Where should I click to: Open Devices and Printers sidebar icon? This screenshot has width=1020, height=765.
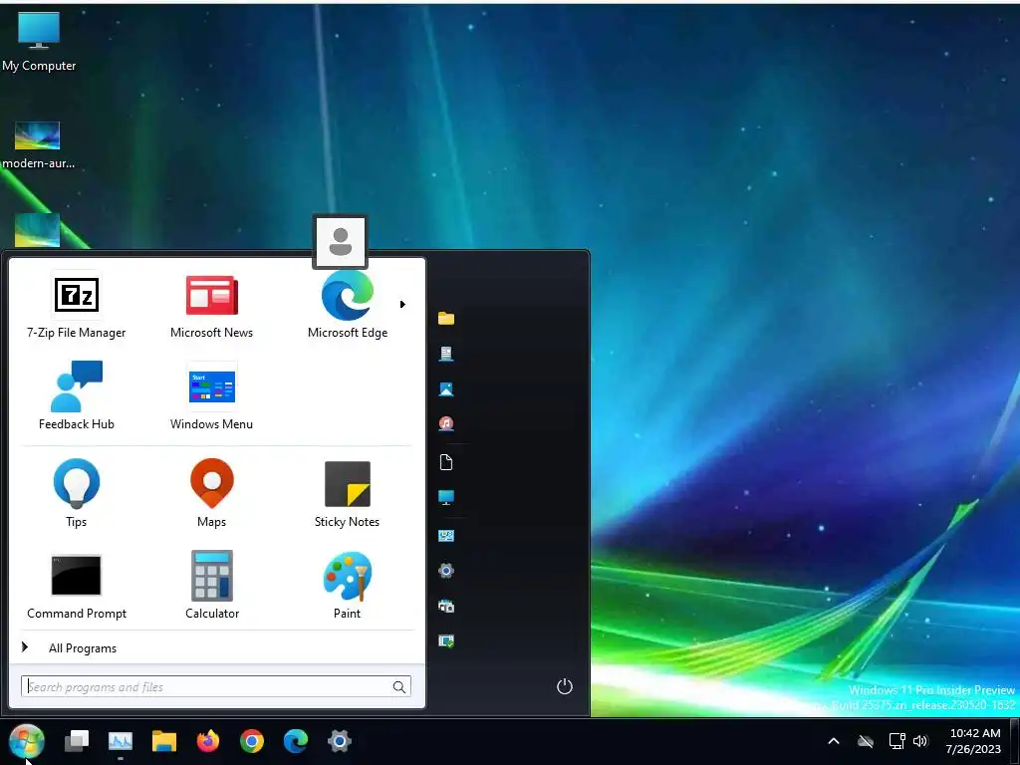[x=446, y=607]
